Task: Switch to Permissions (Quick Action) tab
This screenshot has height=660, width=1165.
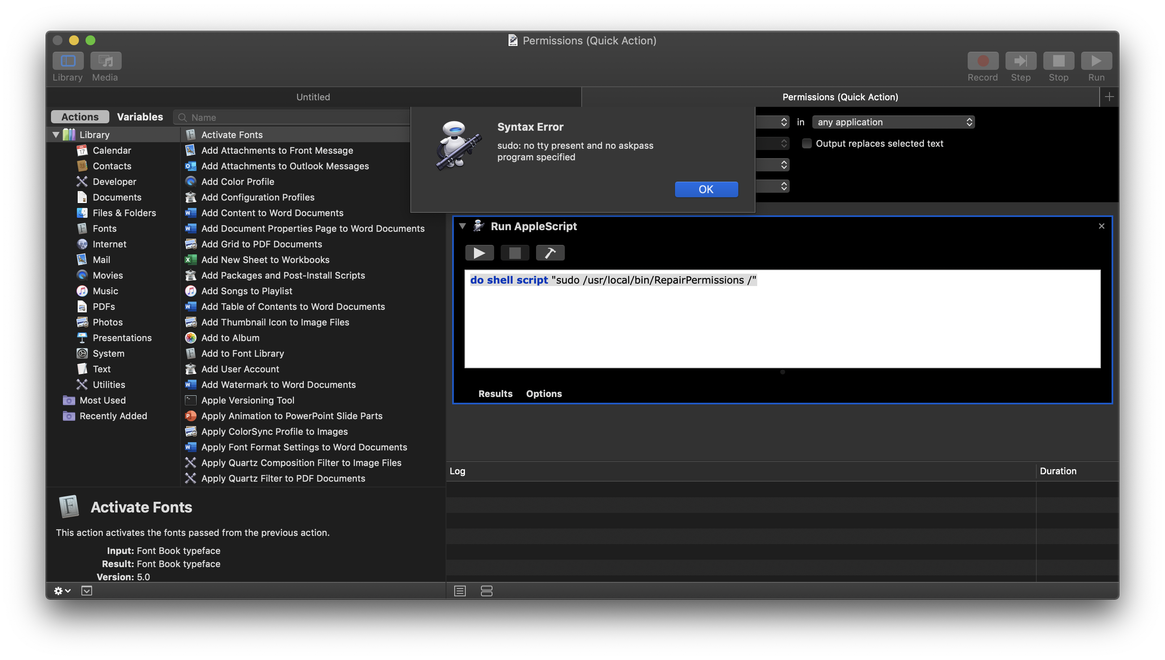Action: click(840, 97)
